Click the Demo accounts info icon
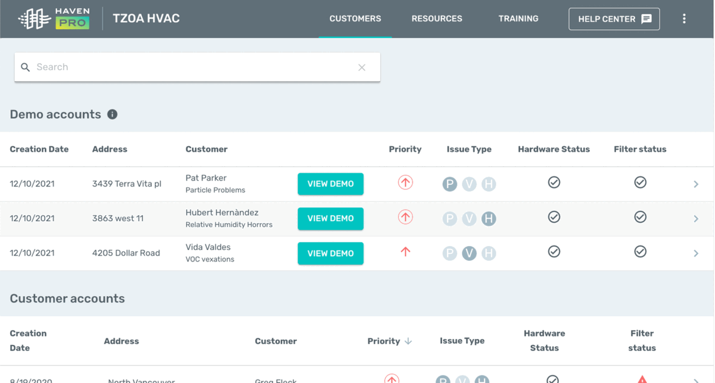The height and width of the screenshot is (383, 715). click(x=112, y=114)
